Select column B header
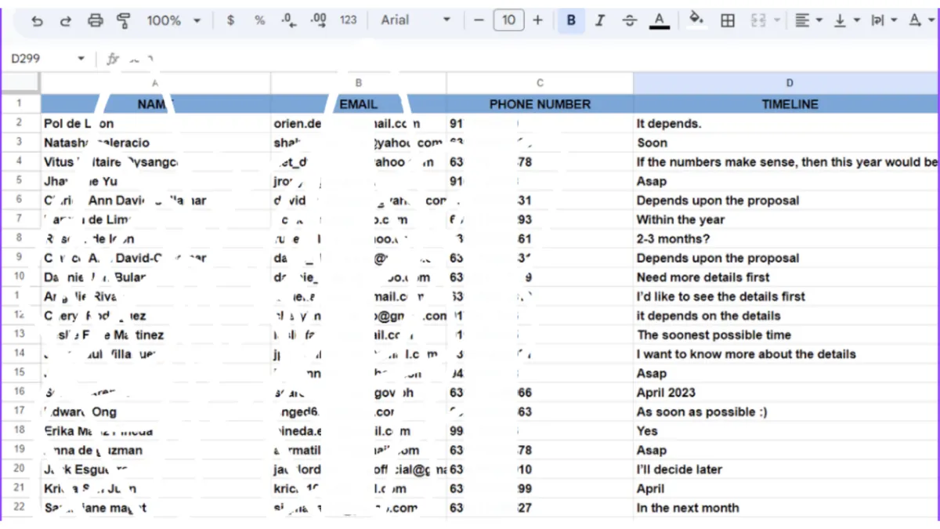 (358, 82)
